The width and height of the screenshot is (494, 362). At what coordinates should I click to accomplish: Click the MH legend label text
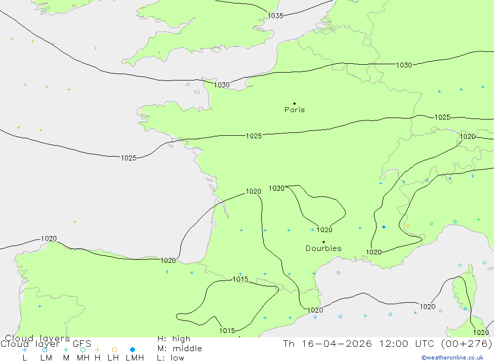[83, 358]
